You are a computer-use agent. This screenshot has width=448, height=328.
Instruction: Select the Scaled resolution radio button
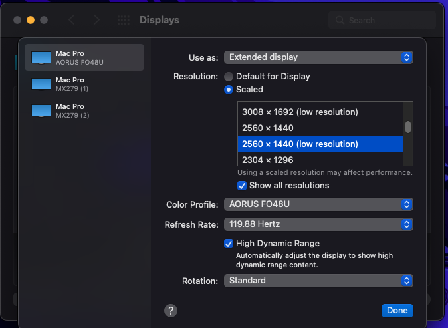pyautogui.click(x=229, y=89)
